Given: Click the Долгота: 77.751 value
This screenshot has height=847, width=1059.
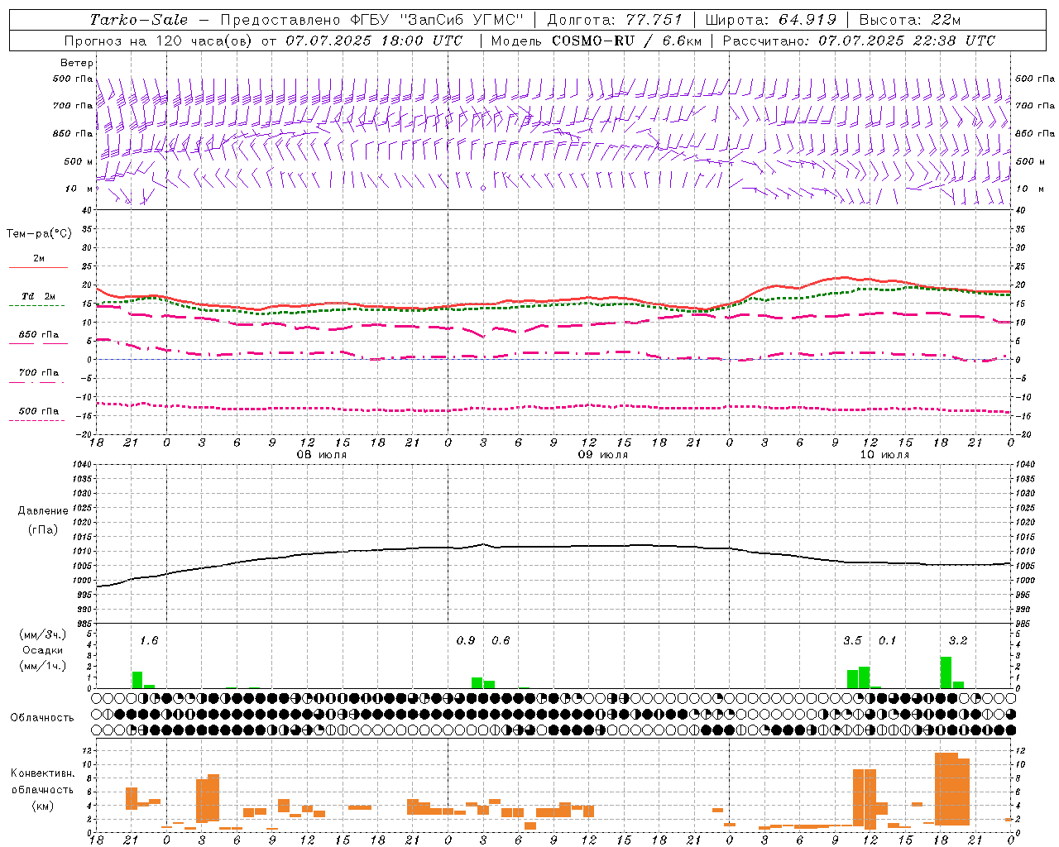Looking at the screenshot, I should click(615, 20).
